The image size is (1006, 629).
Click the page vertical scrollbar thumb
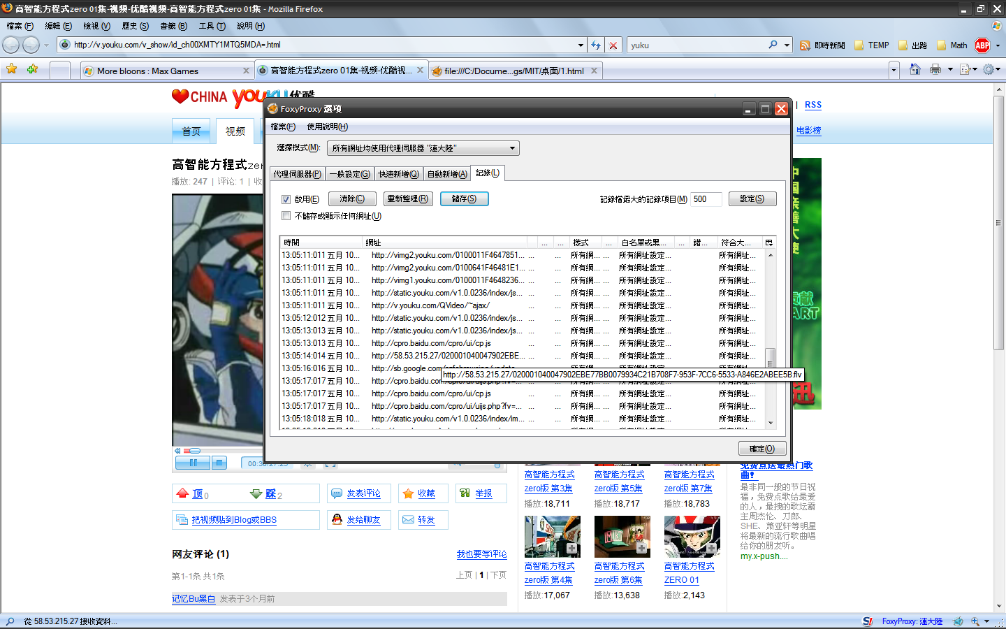click(999, 223)
